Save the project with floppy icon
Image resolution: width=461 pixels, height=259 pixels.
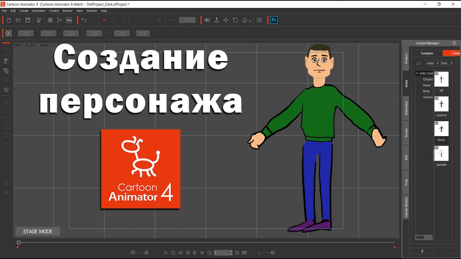(x=28, y=20)
